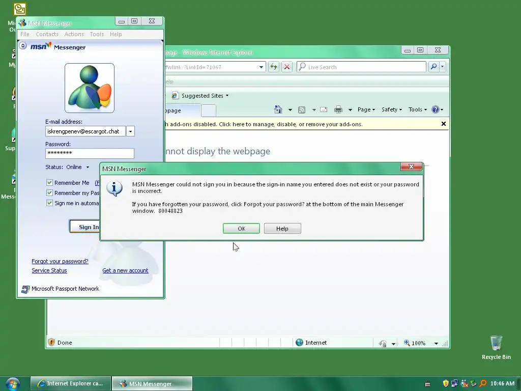Click the red stop loading button in IE

click(287, 67)
